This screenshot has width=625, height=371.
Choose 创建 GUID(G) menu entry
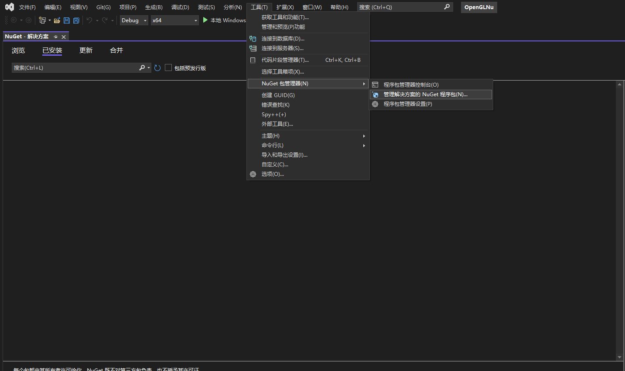tap(308, 95)
